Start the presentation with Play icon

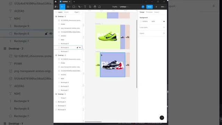156,7
